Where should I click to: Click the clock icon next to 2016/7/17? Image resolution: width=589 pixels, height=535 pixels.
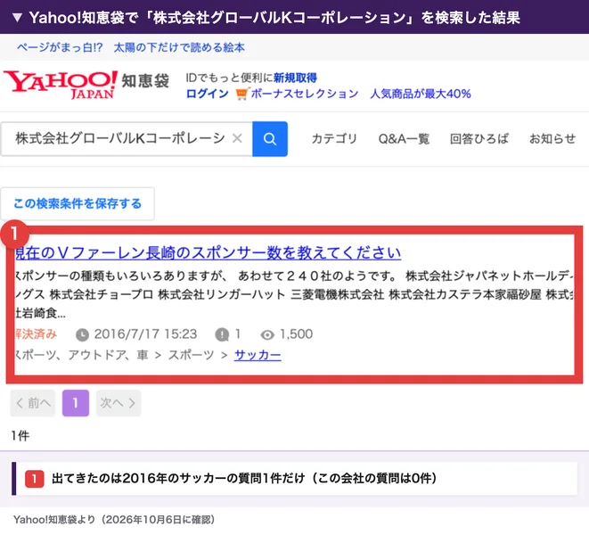(82, 334)
